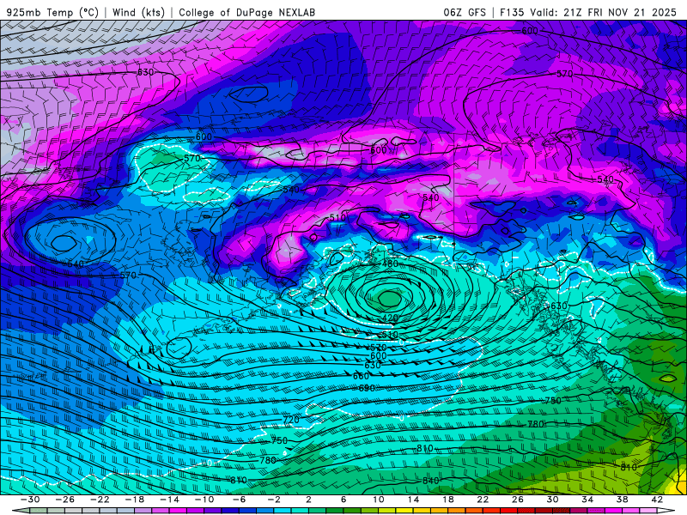Click the "925mb Temp (°C)" title text
The image size is (687, 515).
tap(52, 12)
